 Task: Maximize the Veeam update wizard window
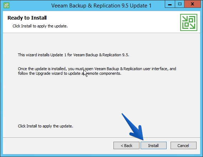click(x=180, y=4)
